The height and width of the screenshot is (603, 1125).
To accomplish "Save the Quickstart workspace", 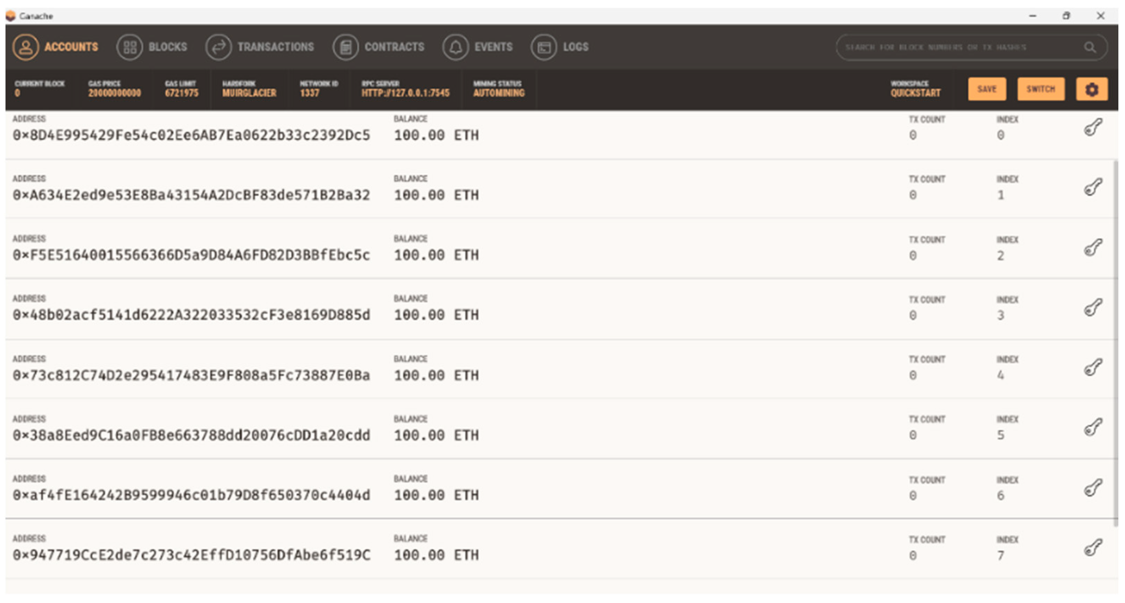I will (x=987, y=89).
